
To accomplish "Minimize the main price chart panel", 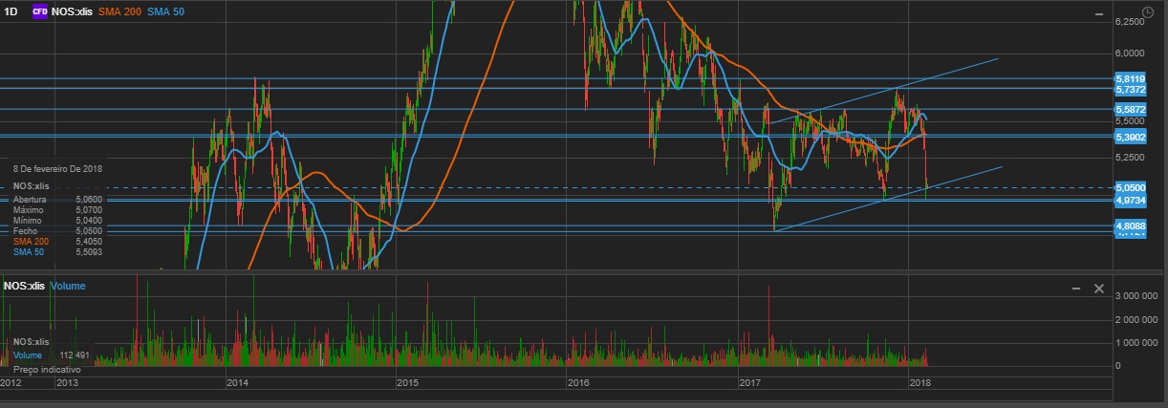I will point(1099,13).
